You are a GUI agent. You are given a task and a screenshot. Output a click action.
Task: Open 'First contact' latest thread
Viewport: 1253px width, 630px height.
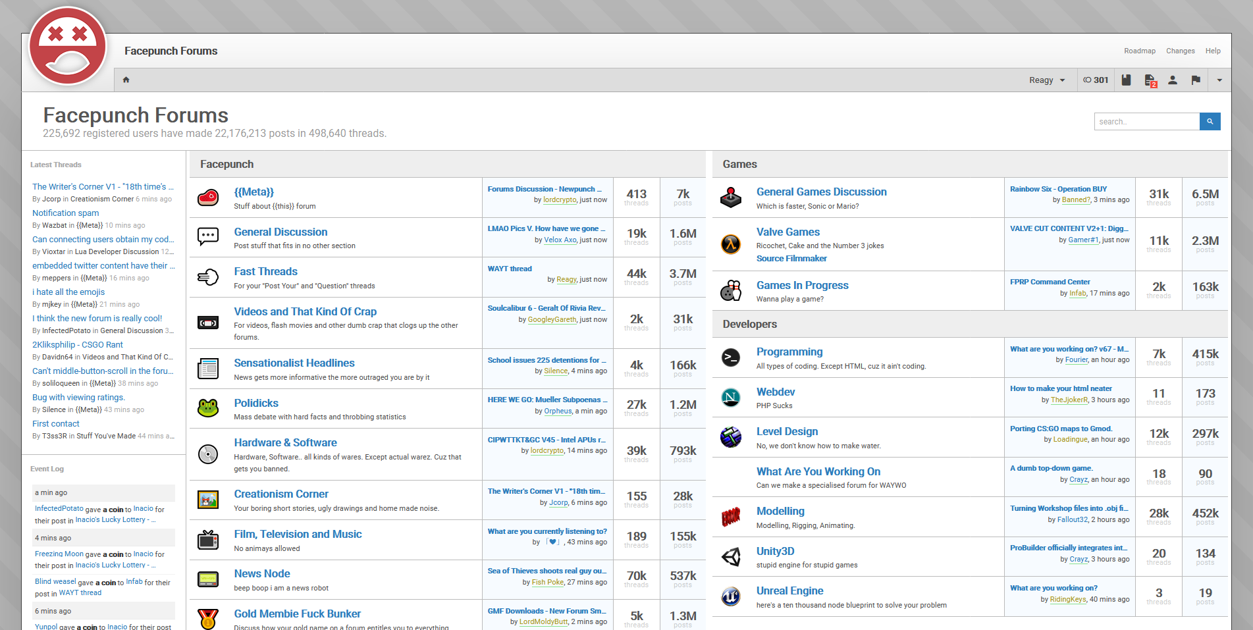(56, 423)
